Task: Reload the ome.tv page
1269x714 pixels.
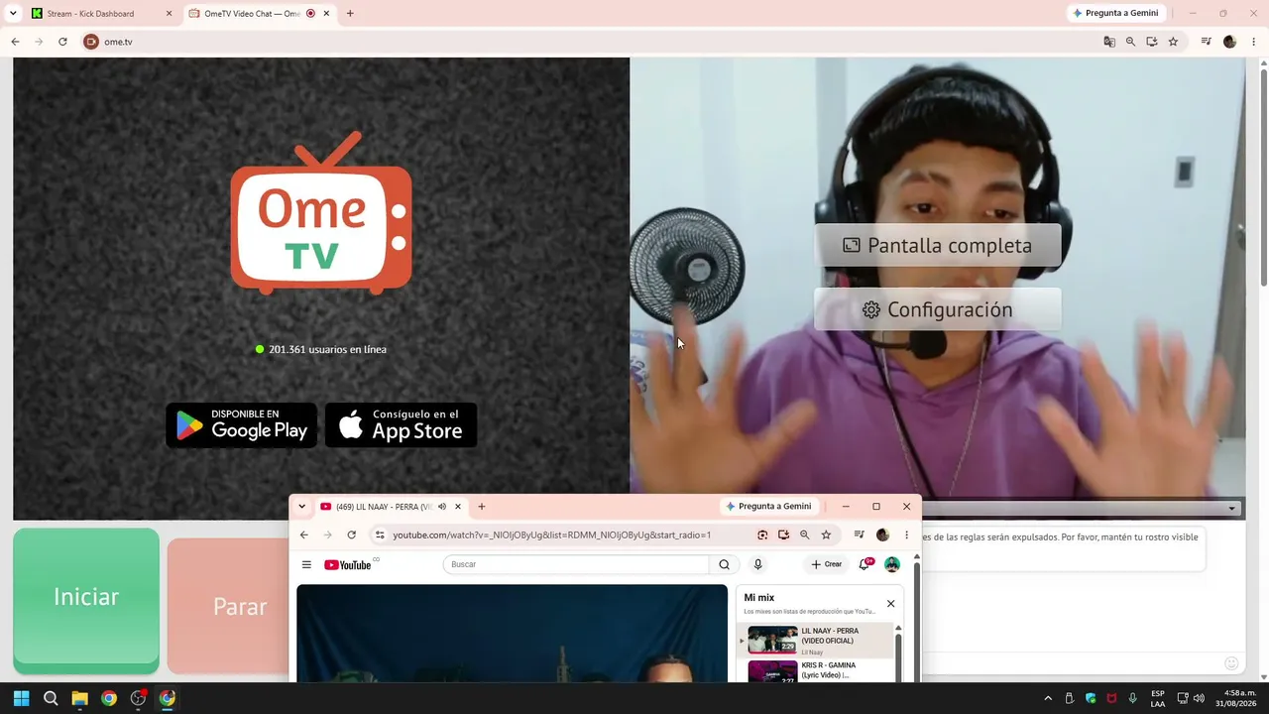Action: [x=62, y=42]
